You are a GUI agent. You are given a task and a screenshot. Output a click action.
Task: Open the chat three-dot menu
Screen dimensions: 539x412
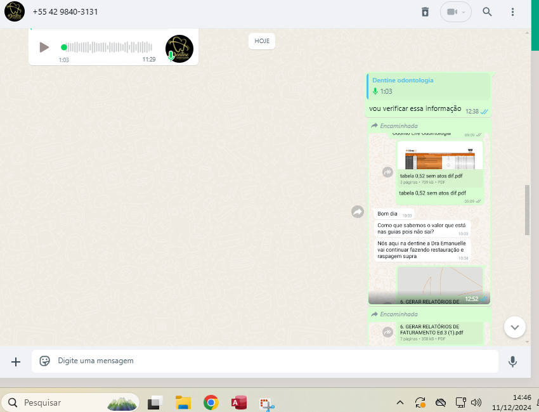click(x=512, y=11)
